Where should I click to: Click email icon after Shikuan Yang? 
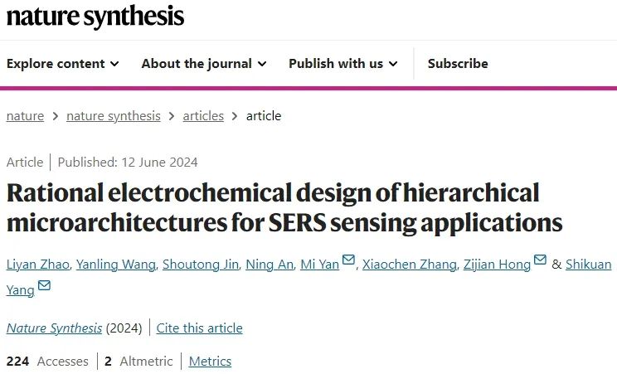[x=44, y=286]
